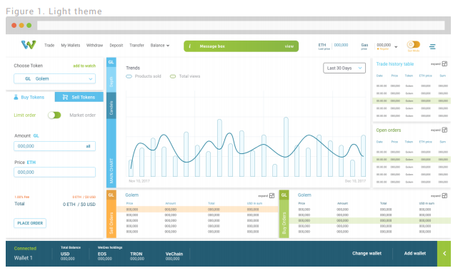458x273 pixels.
Task: Click the Amount GL input field
Action: pos(54,146)
